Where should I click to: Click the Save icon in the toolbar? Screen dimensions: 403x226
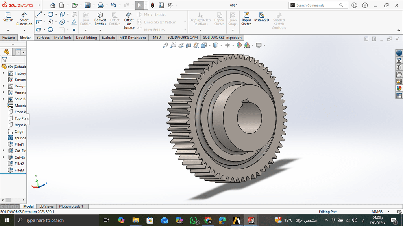pos(87,5)
